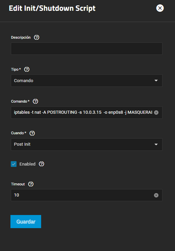Click the Tipo dropdown arrow

(156, 80)
